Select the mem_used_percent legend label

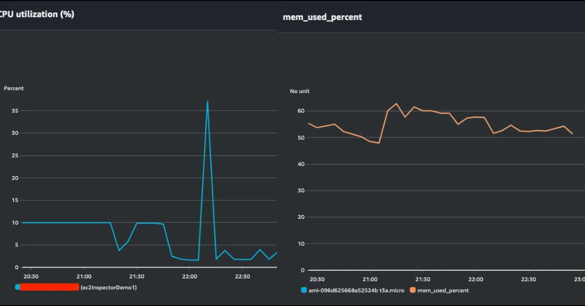443,290
